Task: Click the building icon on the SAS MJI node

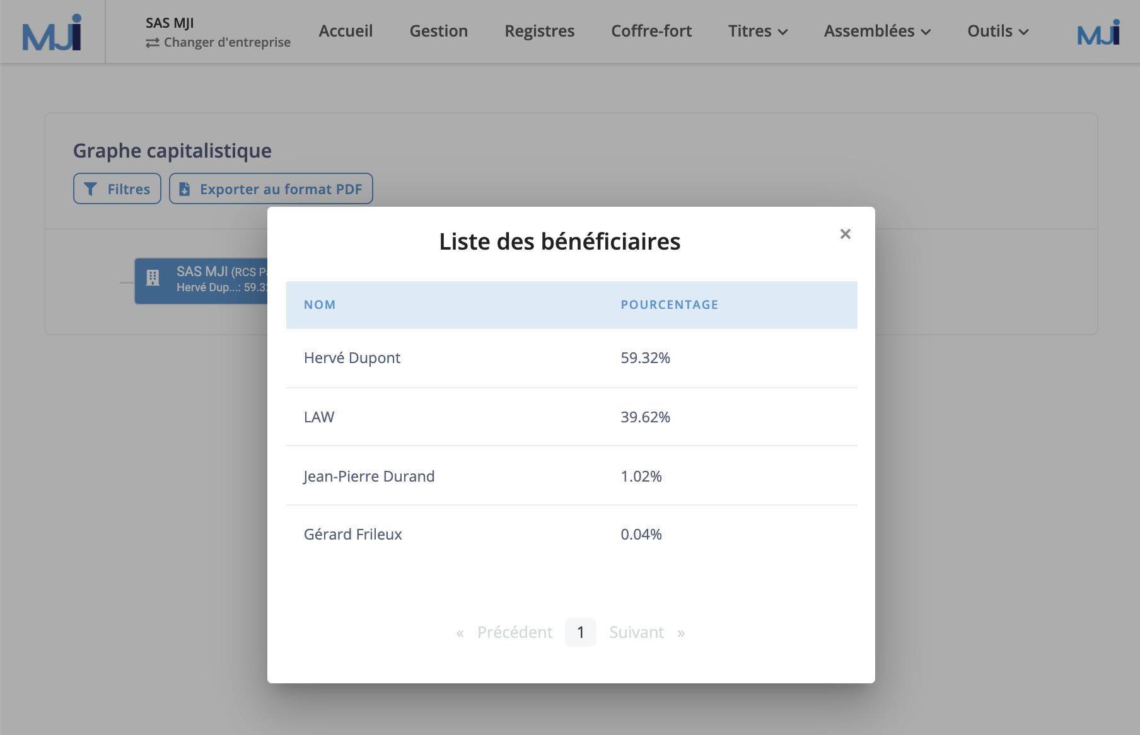Action: point(152,277)
